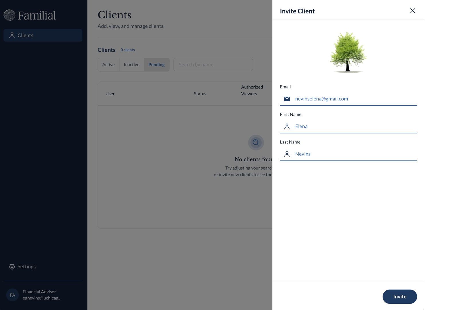465x310 pixels.
Task: Switch to the Pending tab
Action: (156, 65)
